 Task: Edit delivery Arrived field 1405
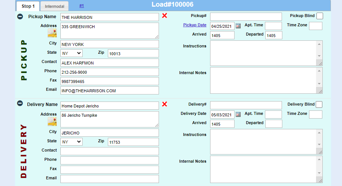click(x=222, y=124)
